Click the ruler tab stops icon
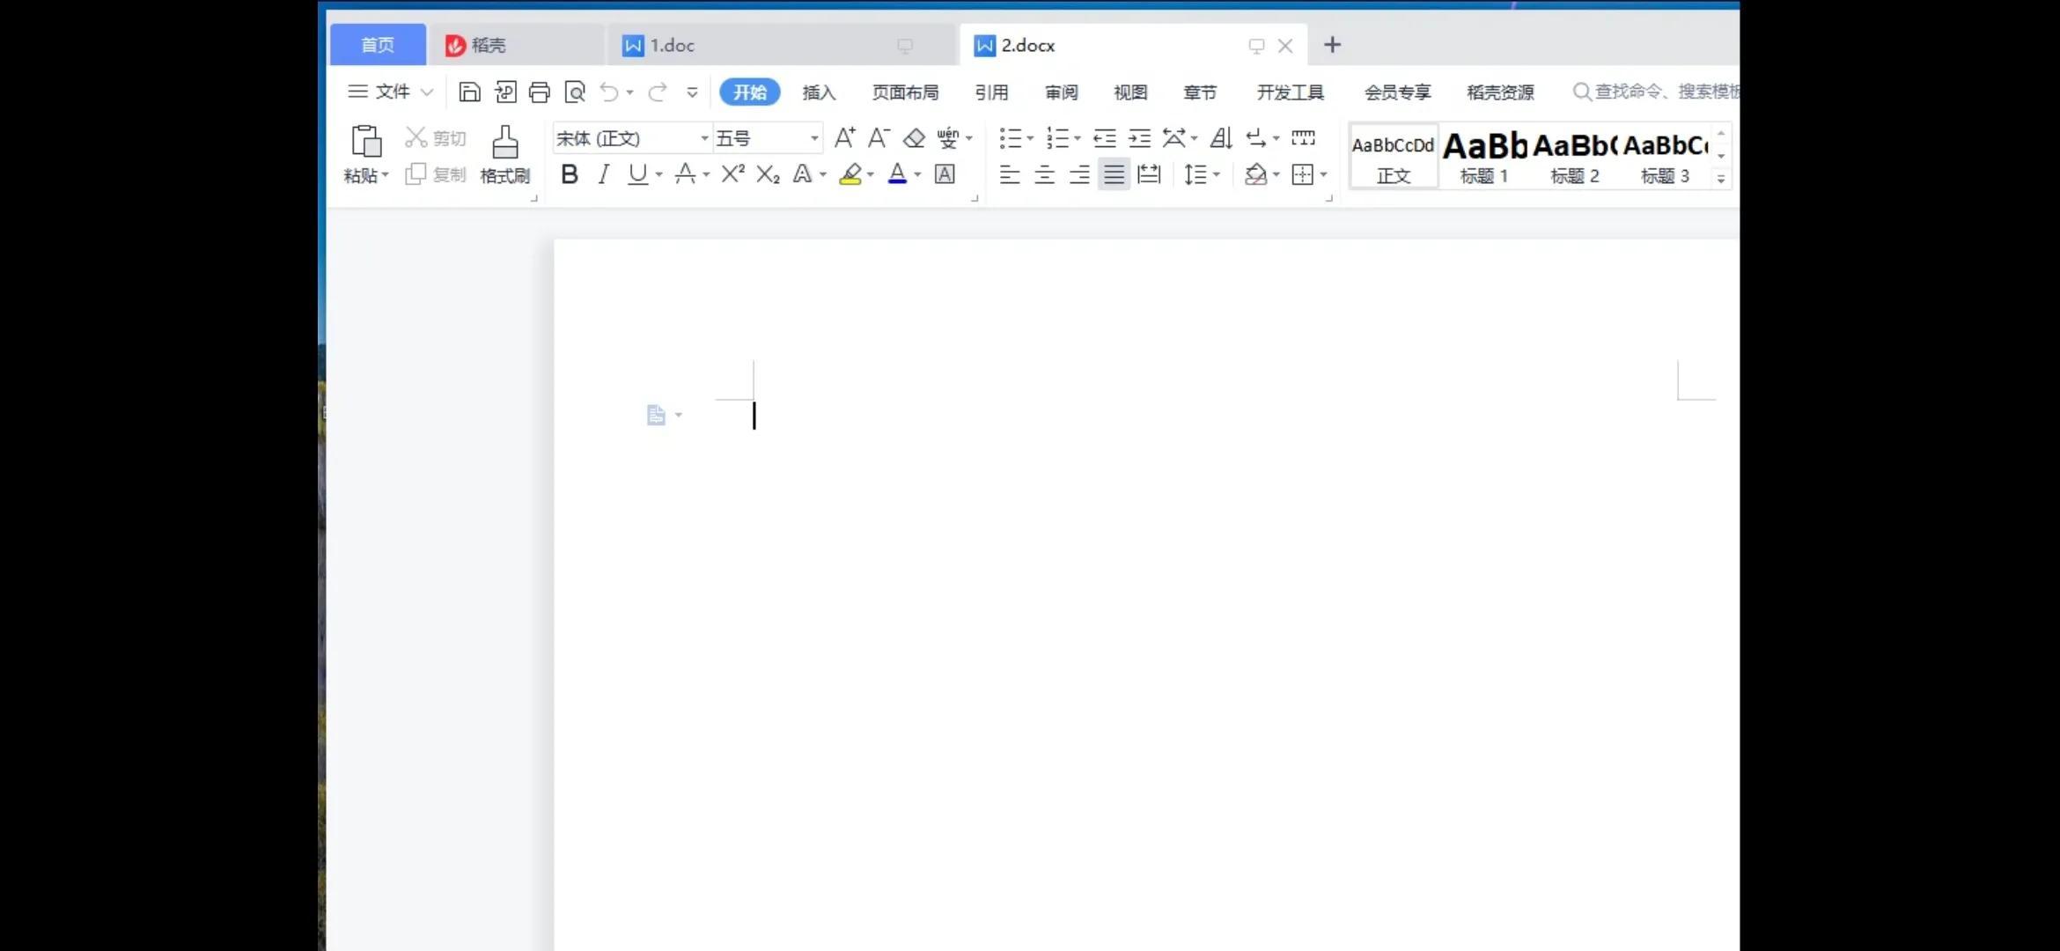Screen dimensions: 2060x951 click(1303, 138)
